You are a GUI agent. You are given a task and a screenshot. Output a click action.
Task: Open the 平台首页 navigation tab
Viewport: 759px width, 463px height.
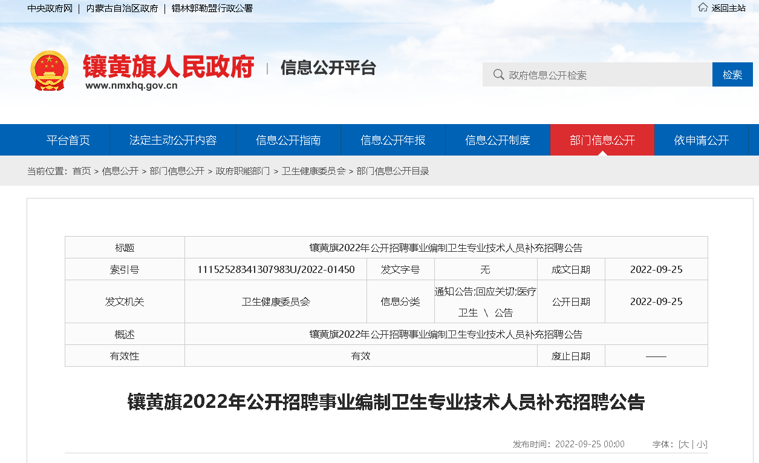[x=68, y=140]
